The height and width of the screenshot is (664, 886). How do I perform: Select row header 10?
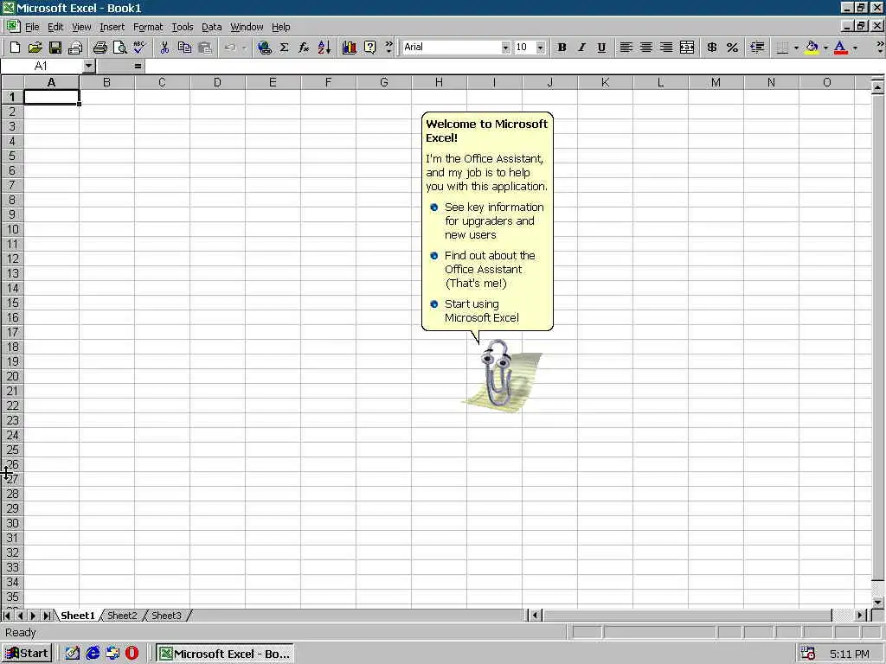coord(12,229)
